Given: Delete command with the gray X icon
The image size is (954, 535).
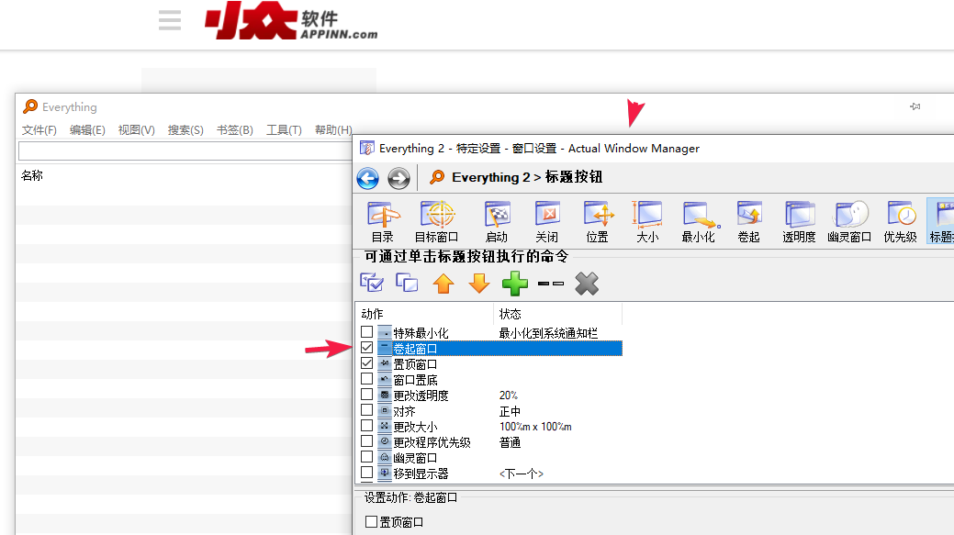Looking at the screenshot, I should (x=587, y=284).
